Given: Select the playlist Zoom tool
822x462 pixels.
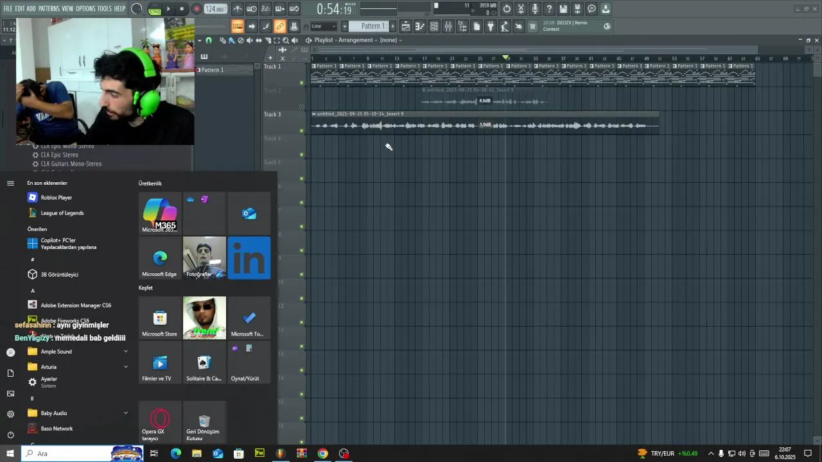Looking at the screenshot, I should (x=286, y=40).
